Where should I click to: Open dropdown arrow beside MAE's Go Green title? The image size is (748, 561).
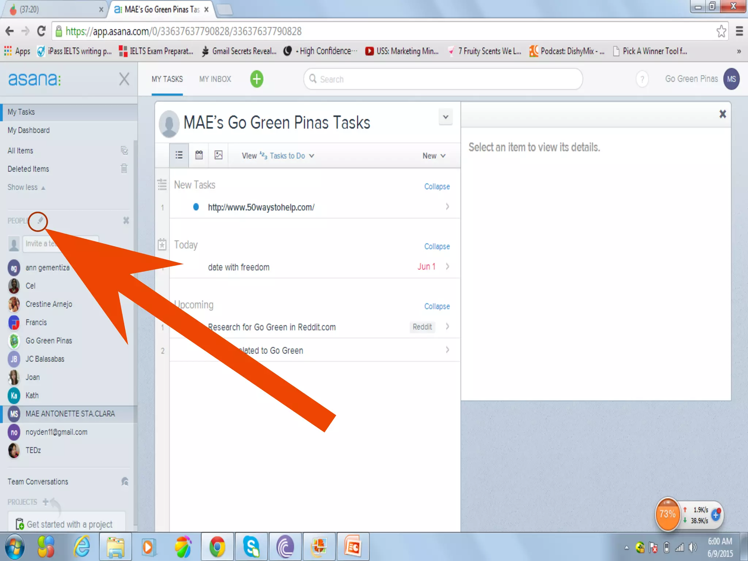click(x=446, y=117)
